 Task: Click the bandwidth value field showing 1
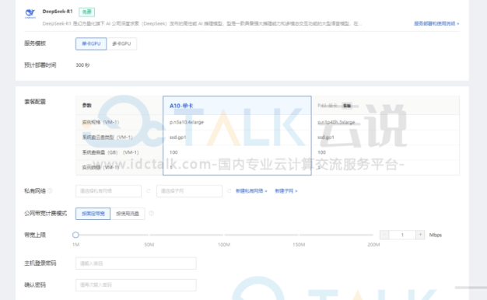click(402, 235)
